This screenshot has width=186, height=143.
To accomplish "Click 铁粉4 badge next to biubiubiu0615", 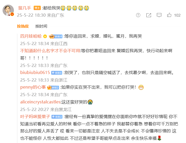I will click(x=57, y=73).
